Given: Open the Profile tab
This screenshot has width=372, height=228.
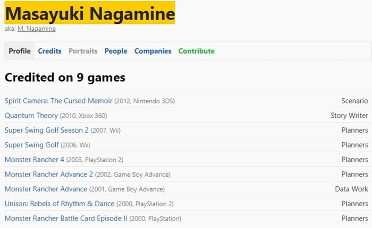Looking at the screenshot, I should pos(20,51).
